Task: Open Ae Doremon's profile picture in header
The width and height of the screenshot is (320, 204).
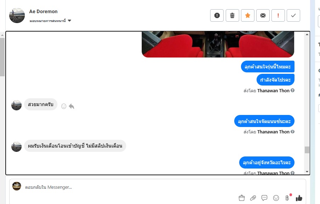Action: click(x=17, y=16)
